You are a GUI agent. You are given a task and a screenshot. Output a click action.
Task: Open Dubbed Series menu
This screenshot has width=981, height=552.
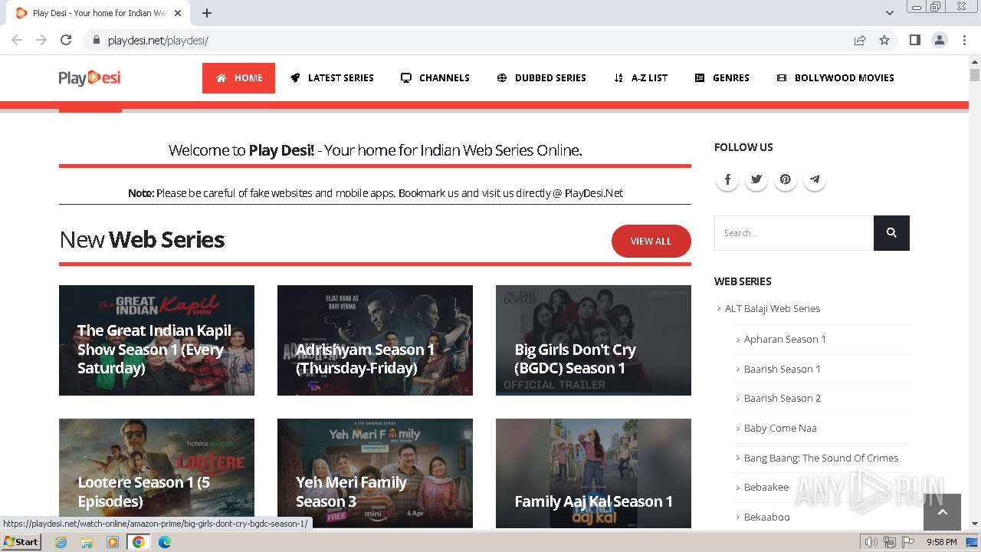541,78
